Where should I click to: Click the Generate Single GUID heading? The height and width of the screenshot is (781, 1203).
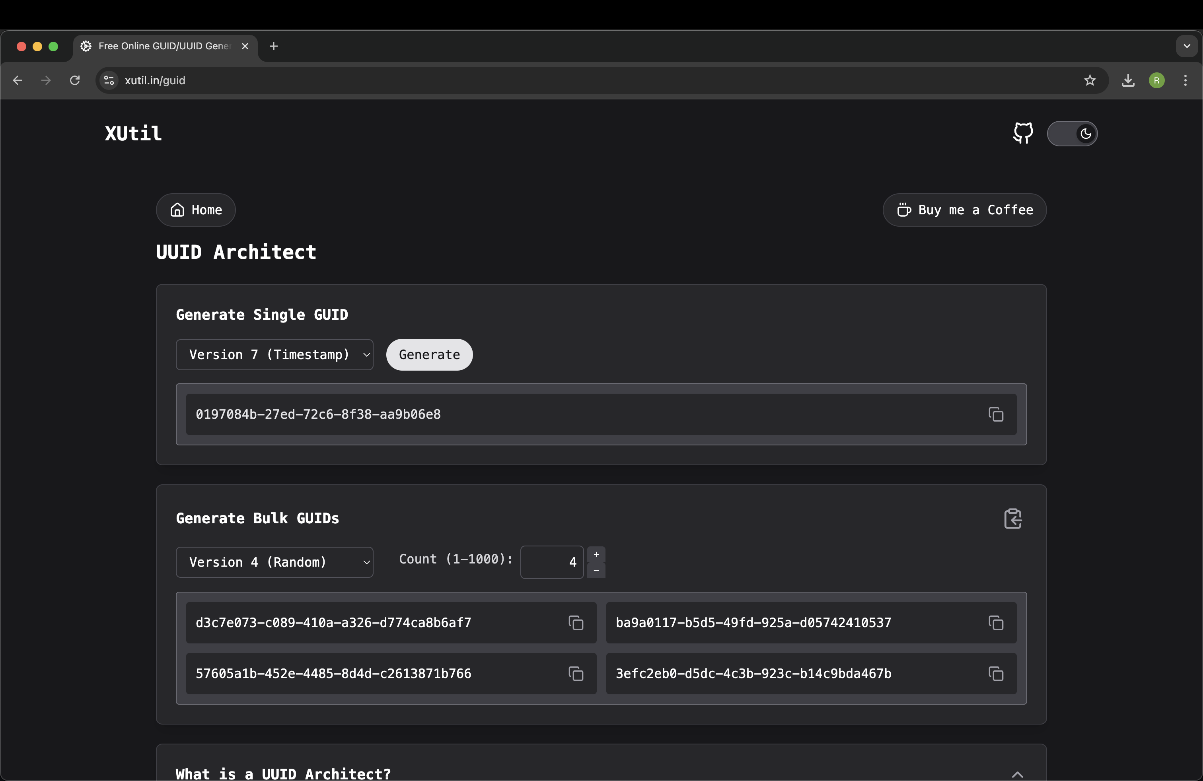pyautogui.click(x=262, y=315)
